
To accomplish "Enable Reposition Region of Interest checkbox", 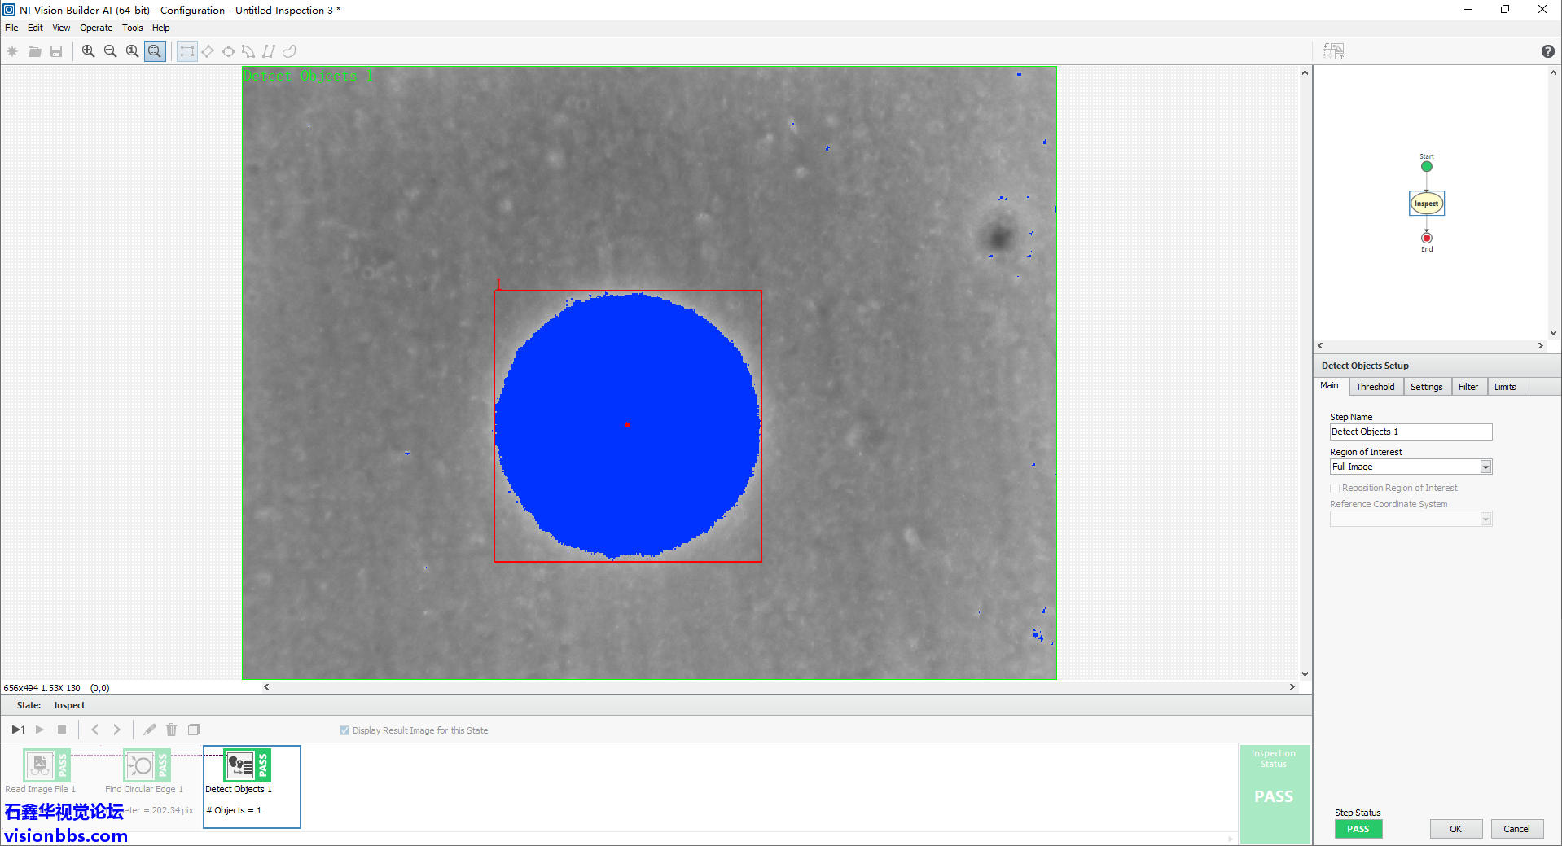I will (x=1335, y=489).
